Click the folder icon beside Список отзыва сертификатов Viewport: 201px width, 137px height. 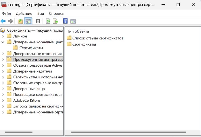click(69, 38)
